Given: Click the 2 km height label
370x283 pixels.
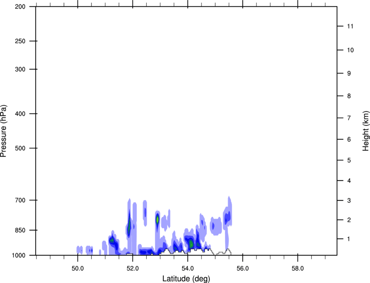Looking at the screenshot, I should 349,220.
